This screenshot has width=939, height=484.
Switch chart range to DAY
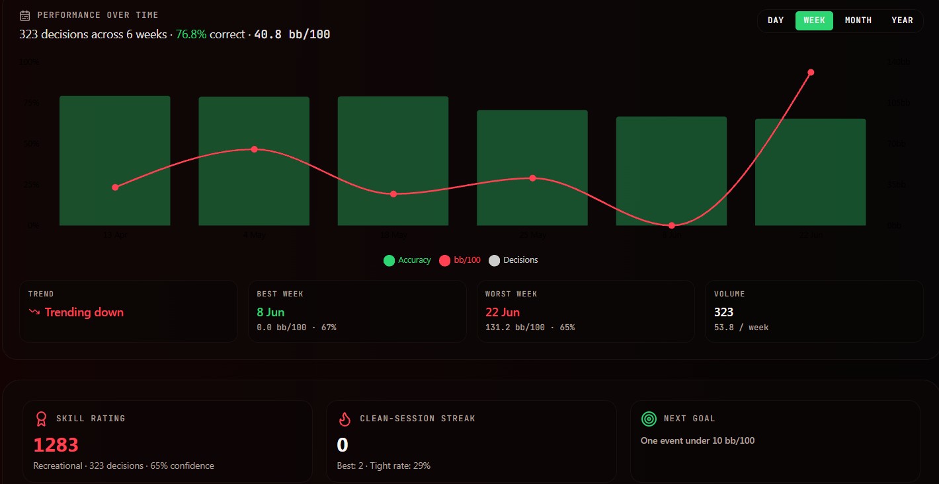click(776, 20)
